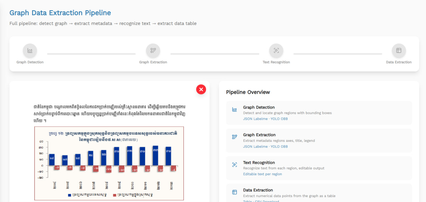The width and height of the screenshot is (426, 202).
Task: Open the Graph Detection overview card
Action: click(319, 113)
